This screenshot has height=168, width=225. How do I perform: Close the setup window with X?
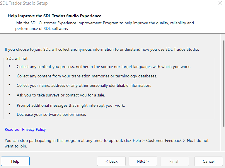[x=220, y=3]
